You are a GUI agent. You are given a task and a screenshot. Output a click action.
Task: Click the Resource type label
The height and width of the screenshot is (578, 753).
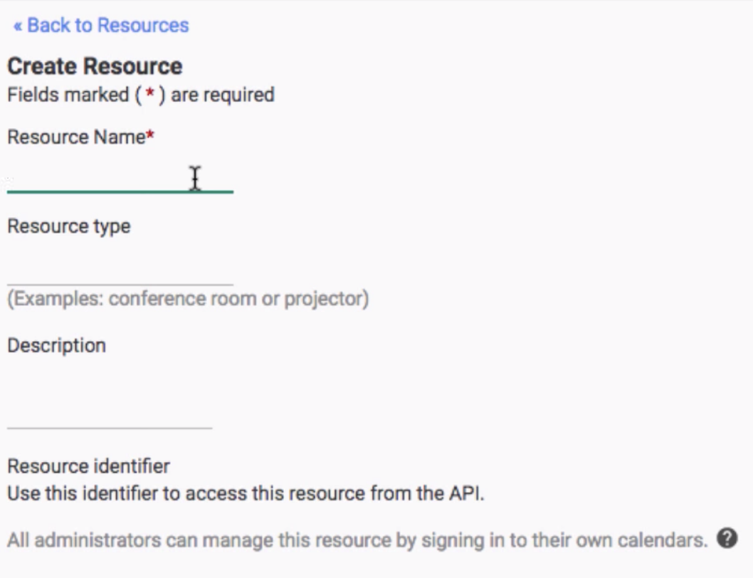click(68, 226)
